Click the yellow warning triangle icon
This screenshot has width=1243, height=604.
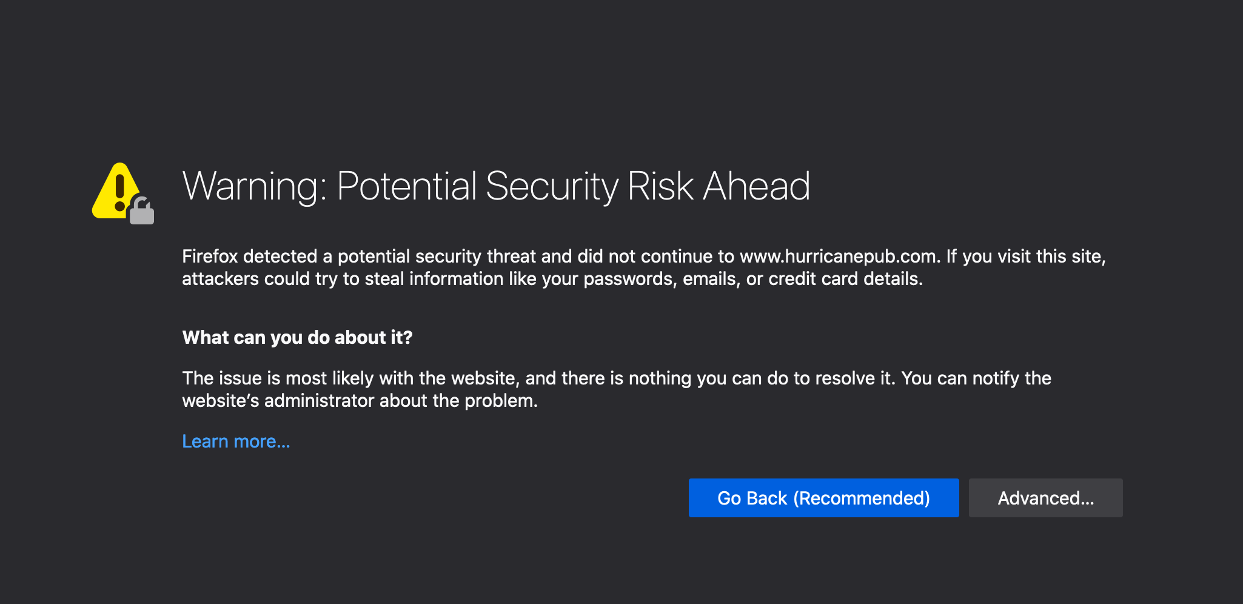115,190
